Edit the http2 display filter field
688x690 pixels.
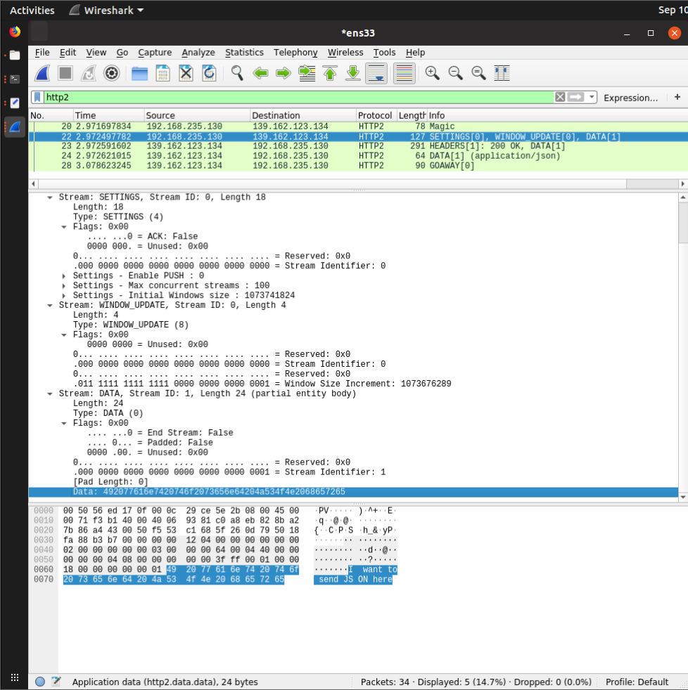tap(298, 97)
